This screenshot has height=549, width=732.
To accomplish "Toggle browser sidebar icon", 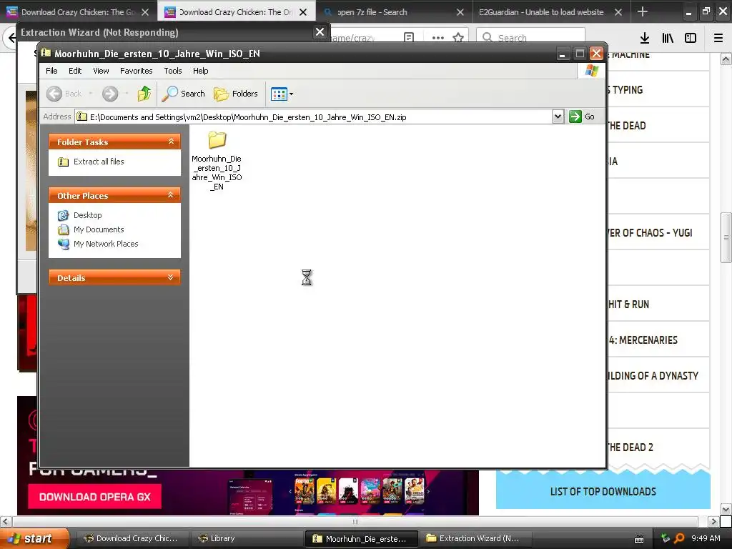I will (x=691, y=38).
